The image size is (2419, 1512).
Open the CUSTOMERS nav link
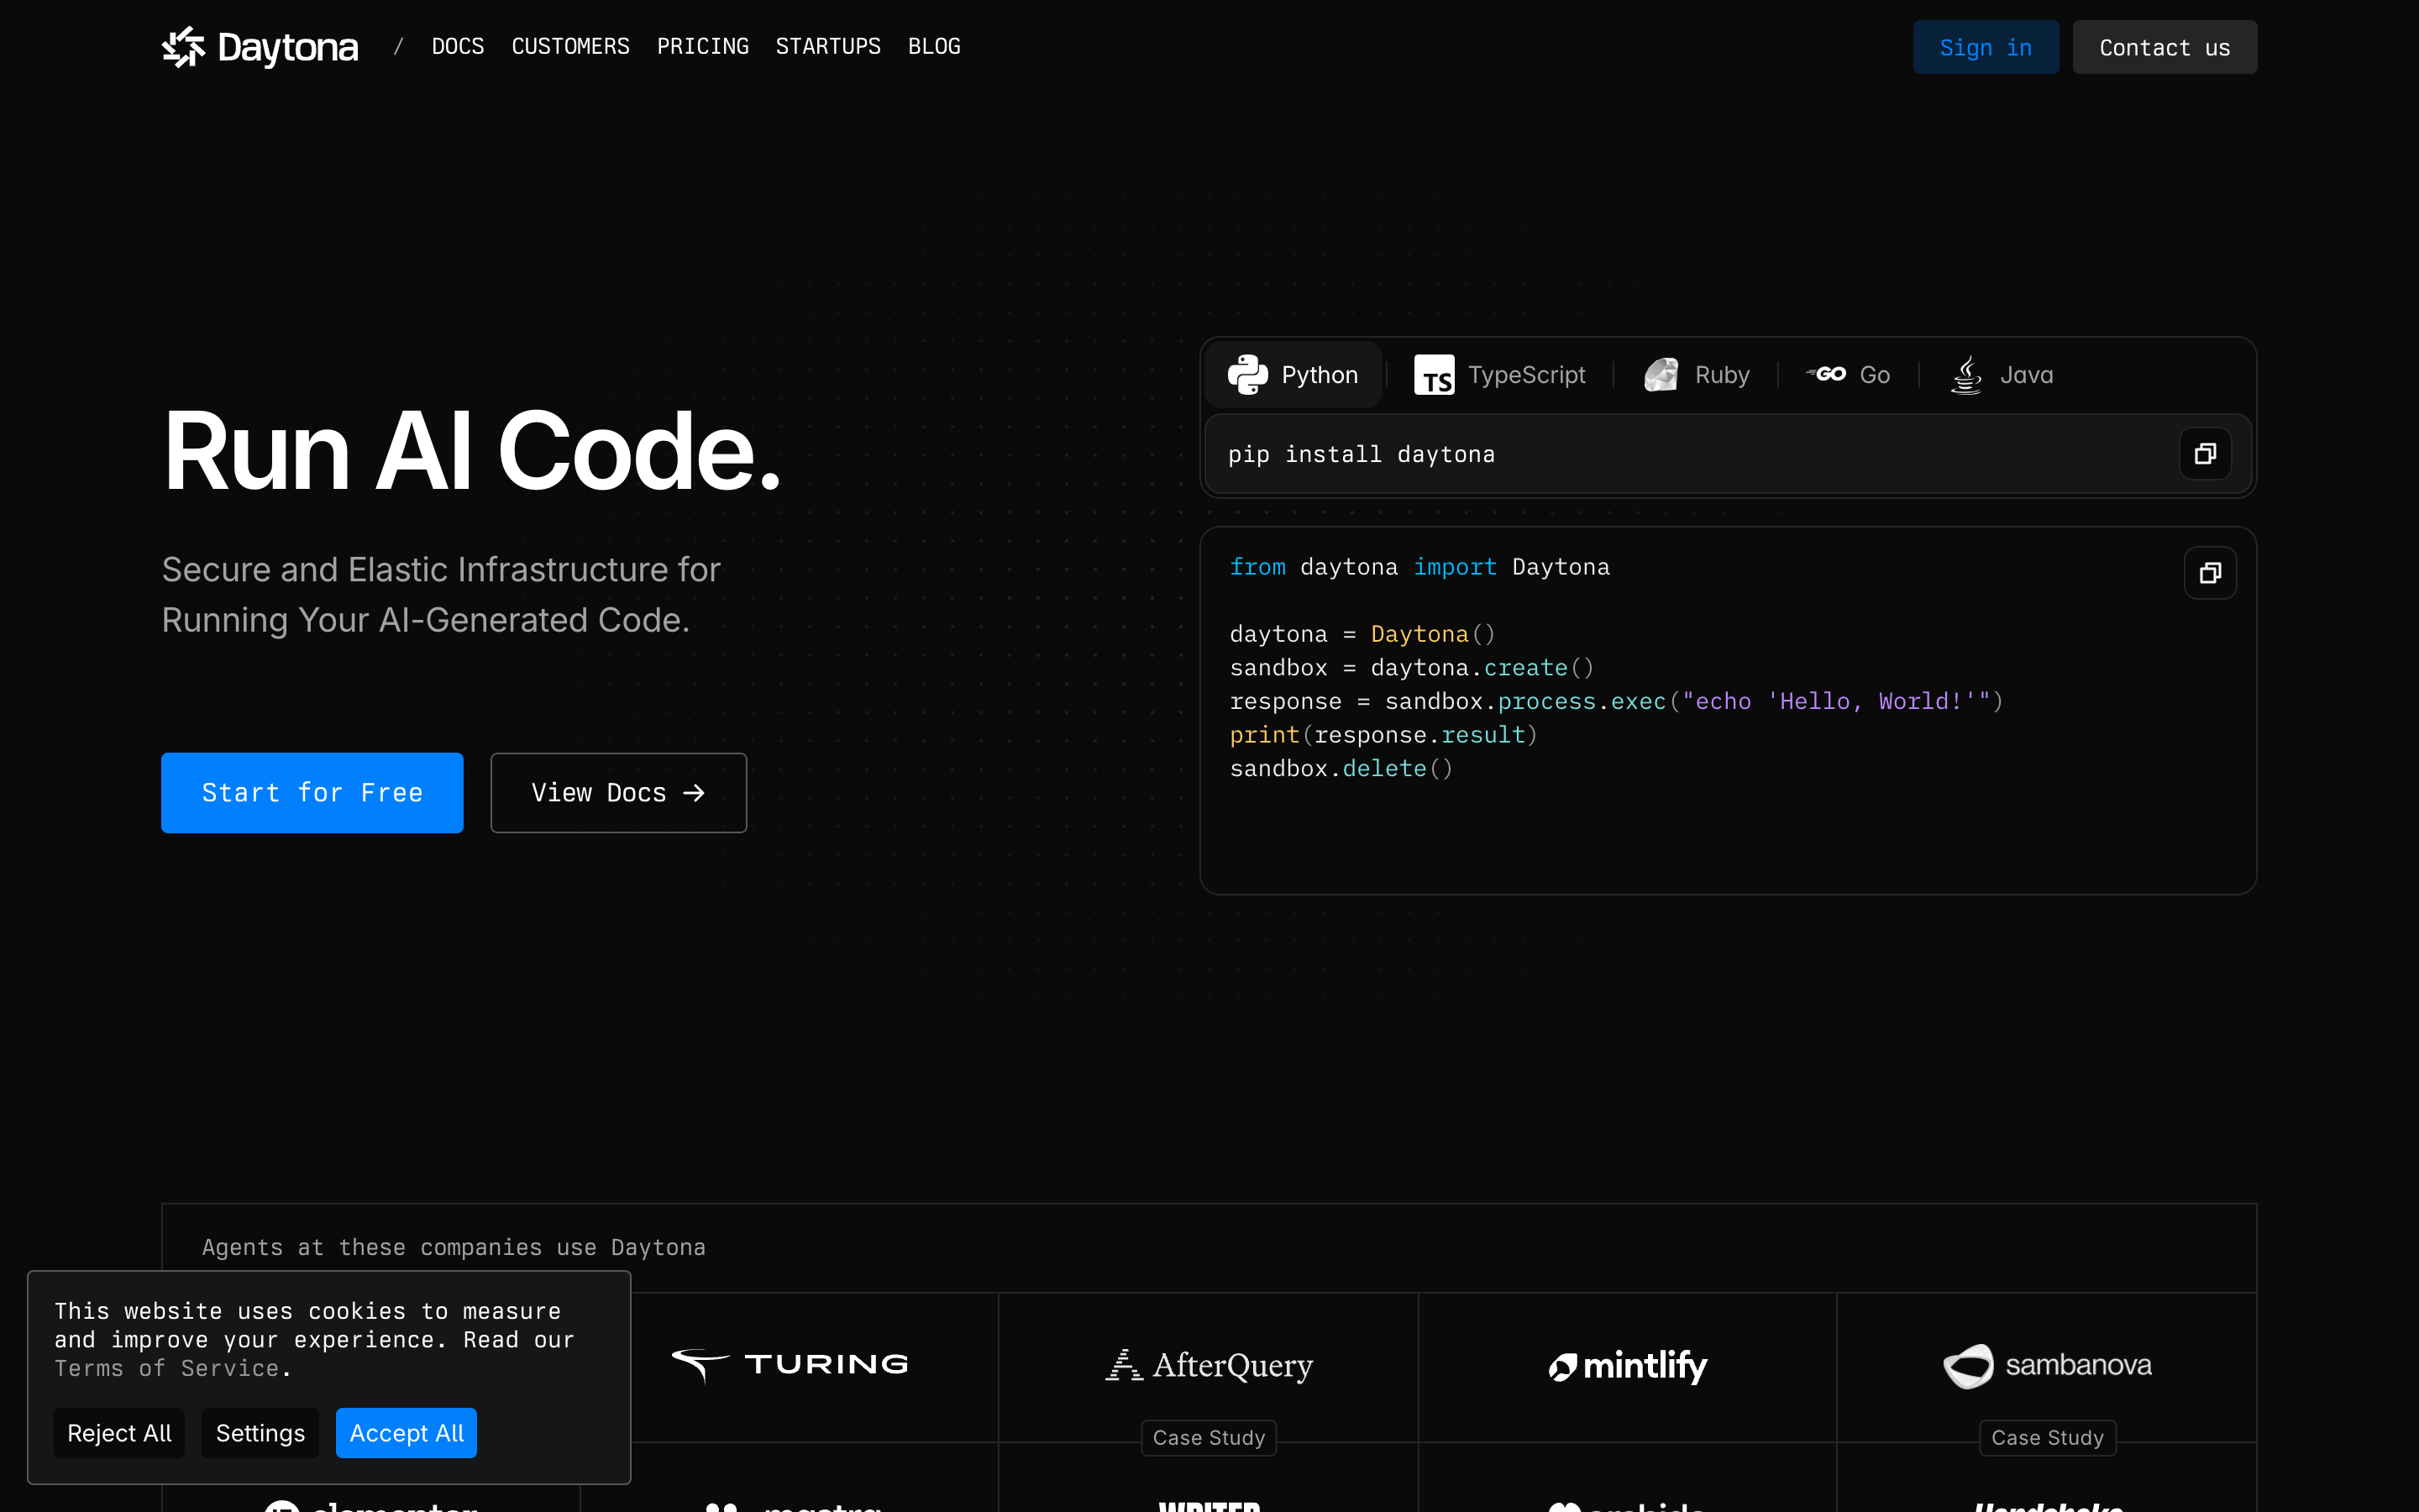point(571,47)
